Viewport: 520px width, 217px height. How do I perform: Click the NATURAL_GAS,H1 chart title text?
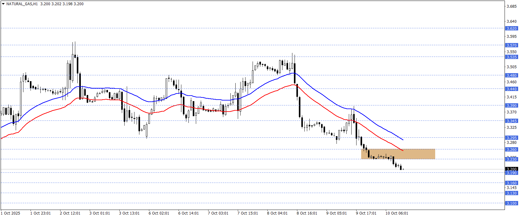click(x=22, y=4)
